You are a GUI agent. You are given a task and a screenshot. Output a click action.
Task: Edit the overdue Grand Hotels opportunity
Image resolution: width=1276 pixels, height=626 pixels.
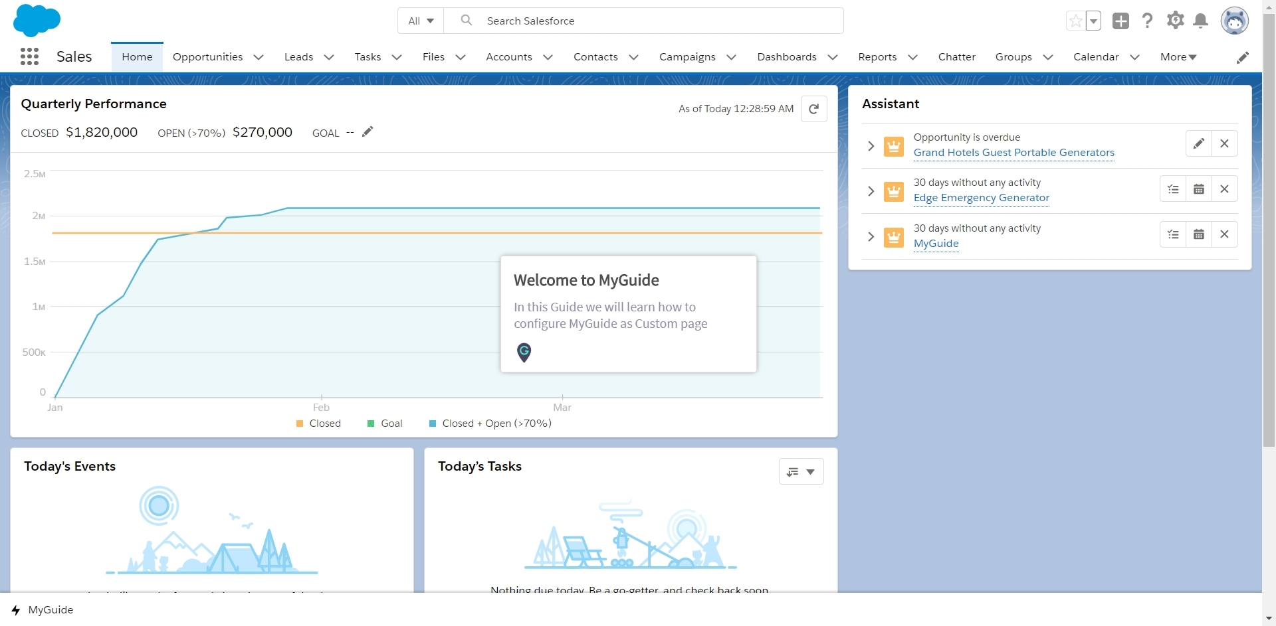coord(1199,144)
